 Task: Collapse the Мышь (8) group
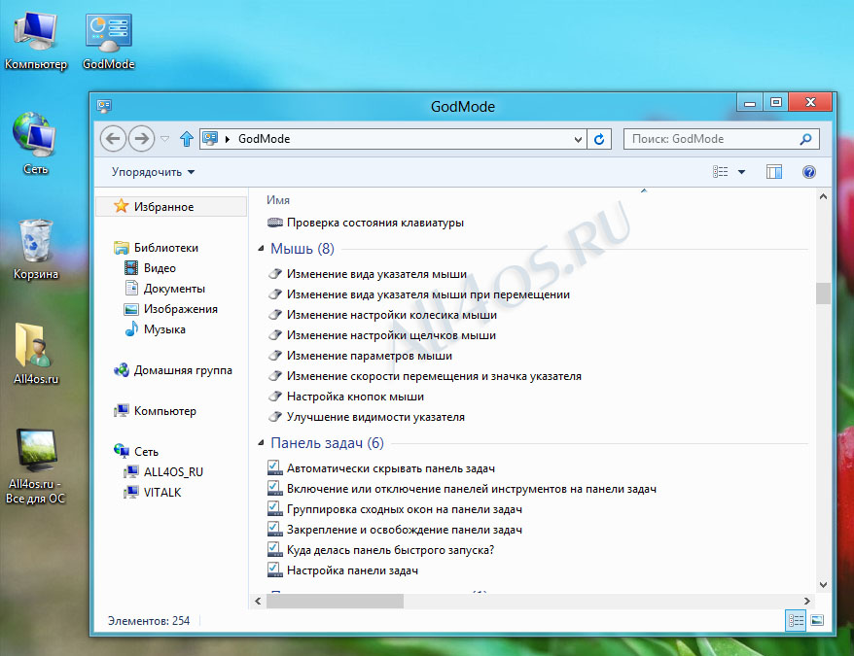pos(261,249)
